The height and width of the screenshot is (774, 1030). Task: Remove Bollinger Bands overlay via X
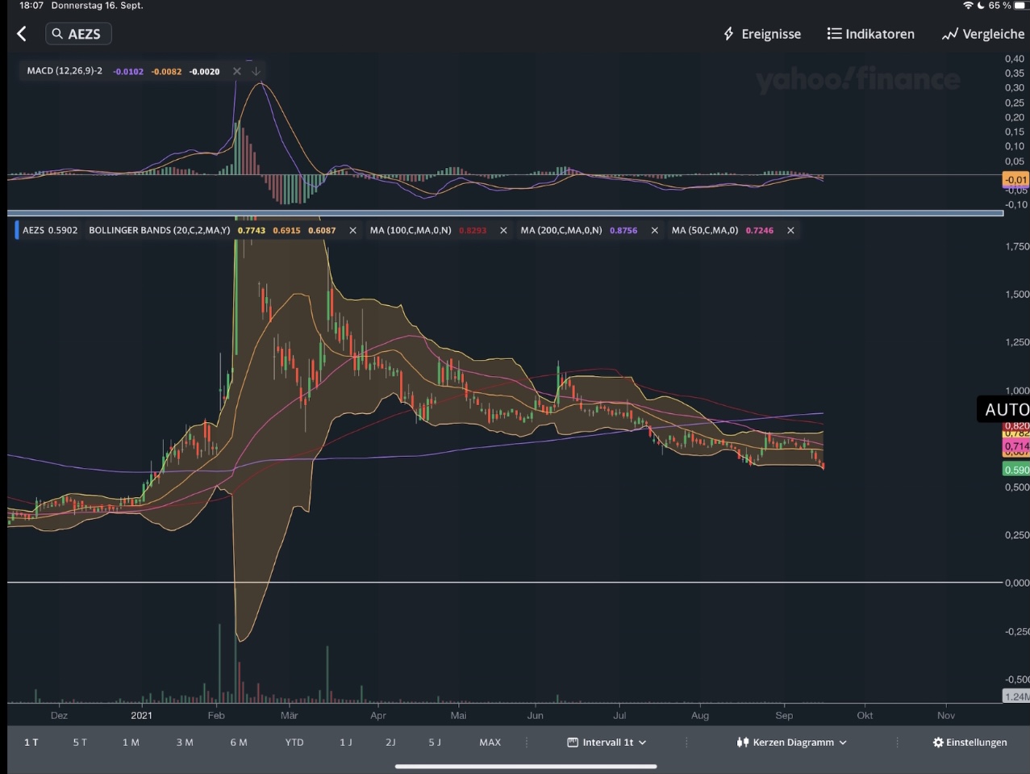(352, 231)
